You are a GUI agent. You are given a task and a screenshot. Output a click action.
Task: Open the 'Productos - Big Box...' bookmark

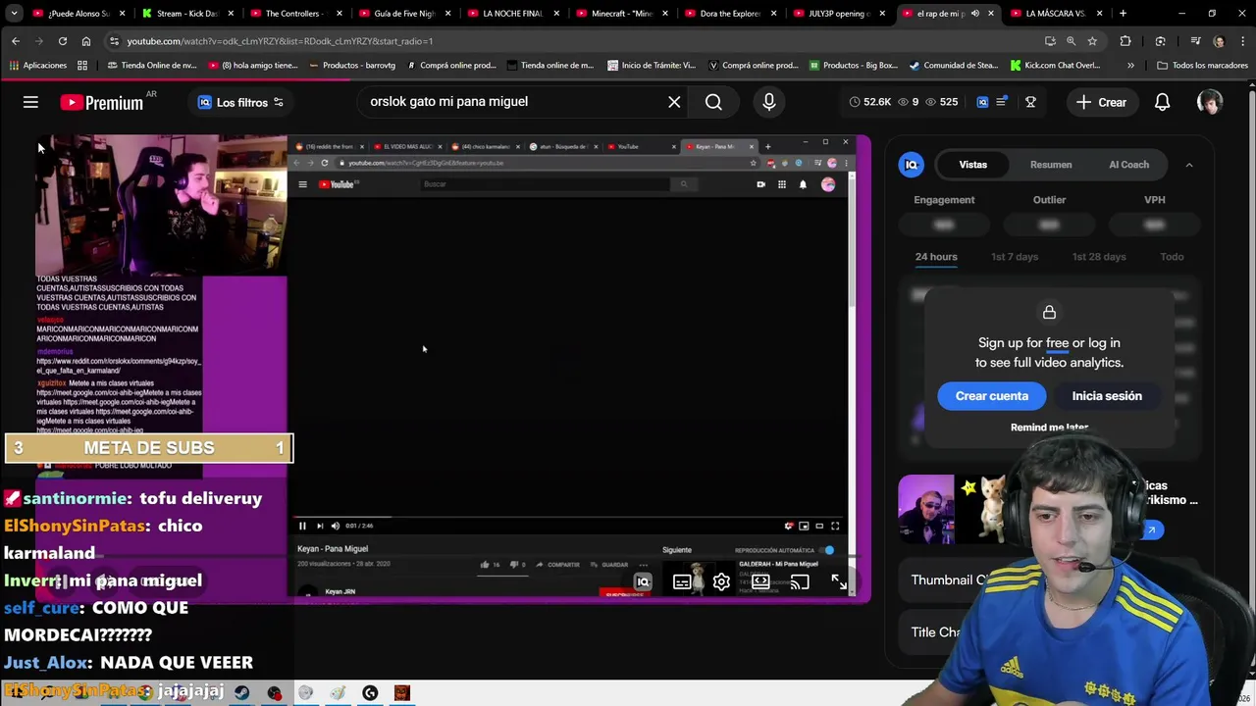point(853,66)
